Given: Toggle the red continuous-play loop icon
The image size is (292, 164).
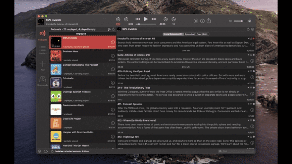Looking at the screenshot, I should [x=118, y=24].
